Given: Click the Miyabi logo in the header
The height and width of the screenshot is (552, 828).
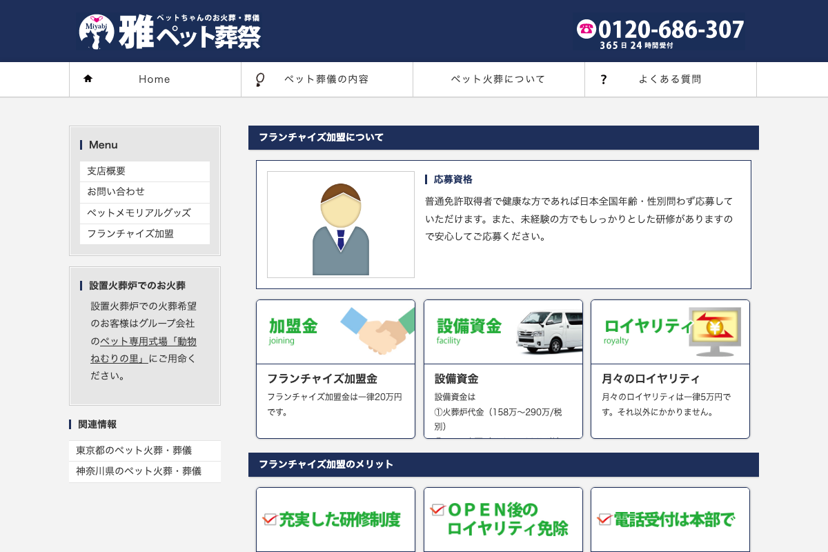Looking at the screenshot, I should click(x=96, y=32).
